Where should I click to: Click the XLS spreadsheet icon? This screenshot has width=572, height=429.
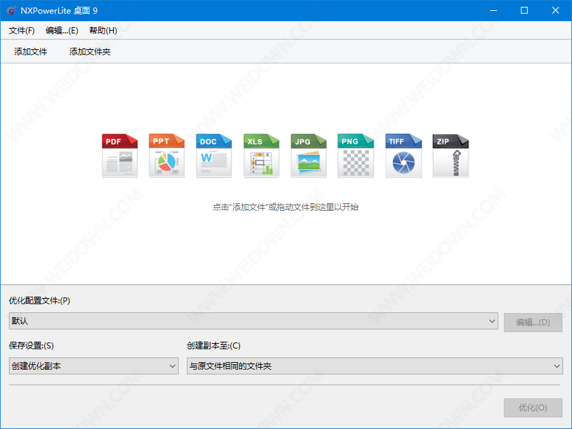262,156
